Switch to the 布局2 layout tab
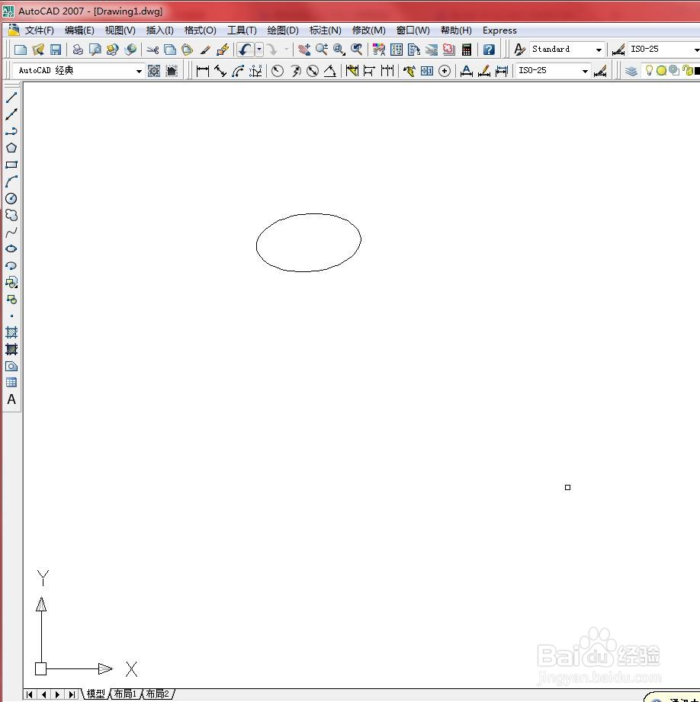 pyautogui.click(x=158, y=694)
